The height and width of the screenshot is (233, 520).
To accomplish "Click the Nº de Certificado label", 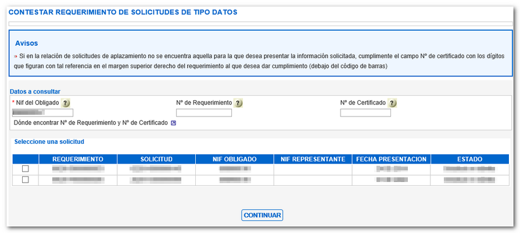I will [x=363, y=103].
